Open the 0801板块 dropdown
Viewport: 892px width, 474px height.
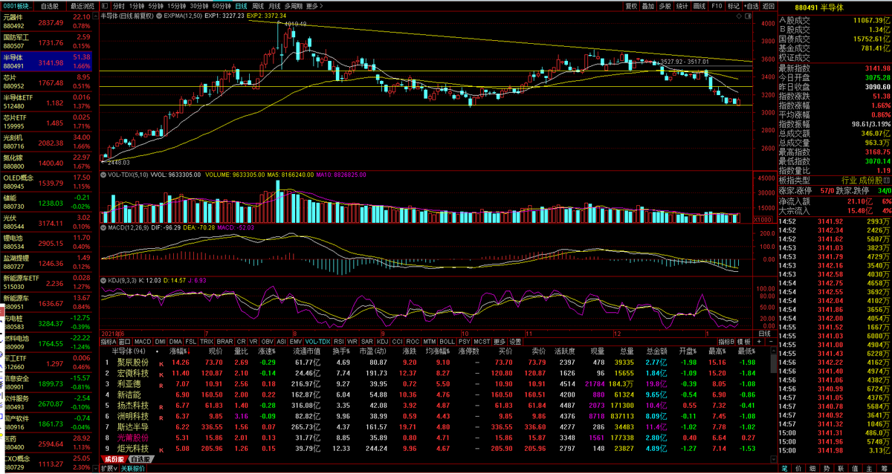(x=17, y=5)
